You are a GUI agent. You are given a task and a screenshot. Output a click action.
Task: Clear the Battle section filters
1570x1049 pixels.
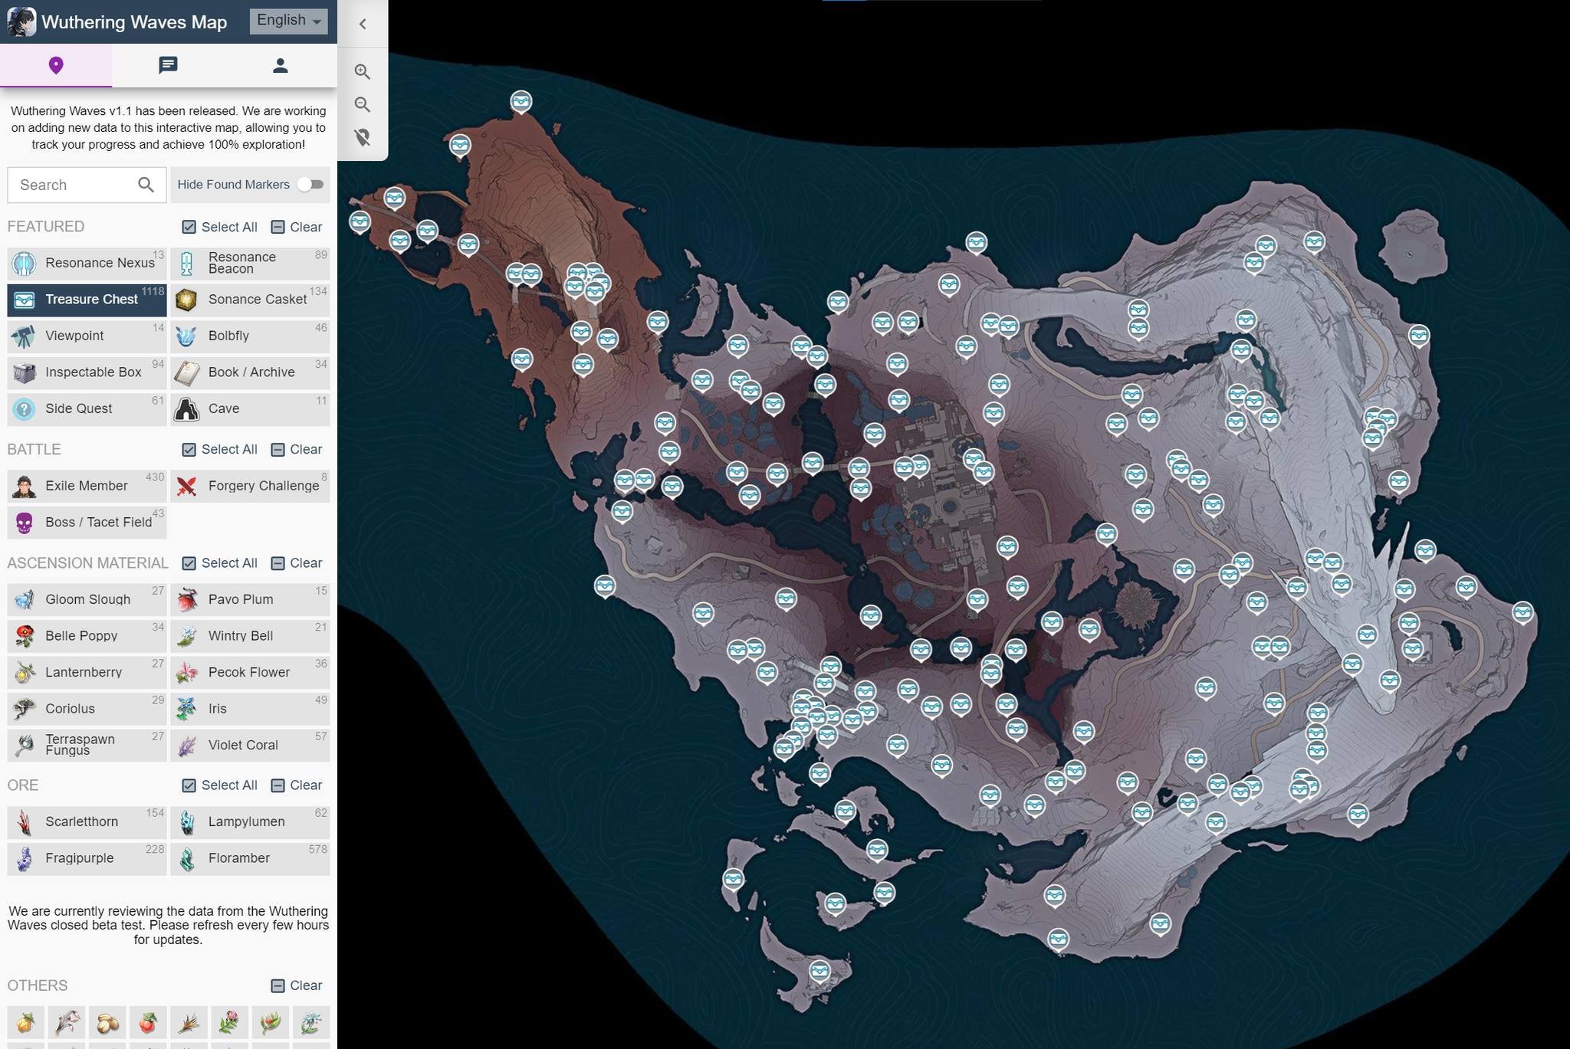click(297, 449)
